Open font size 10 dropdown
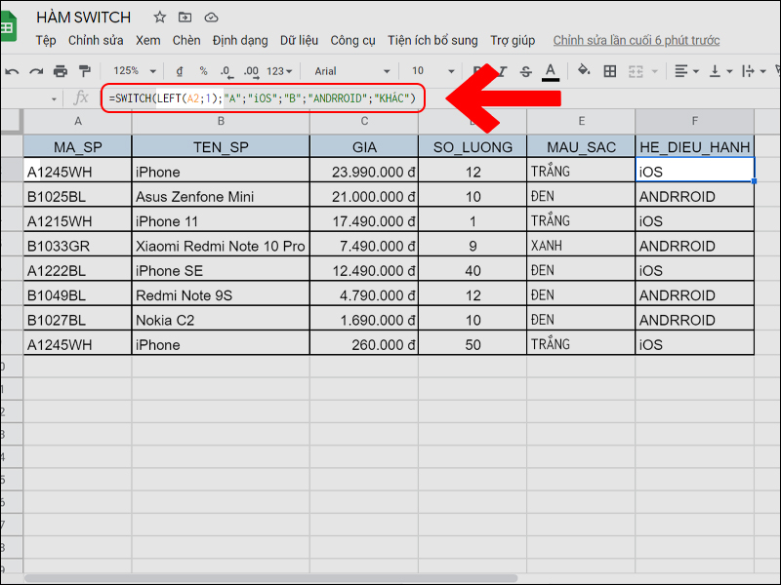 pos(432,71)
